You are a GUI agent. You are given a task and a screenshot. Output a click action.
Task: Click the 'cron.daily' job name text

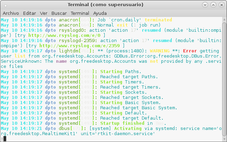point(125,20)
